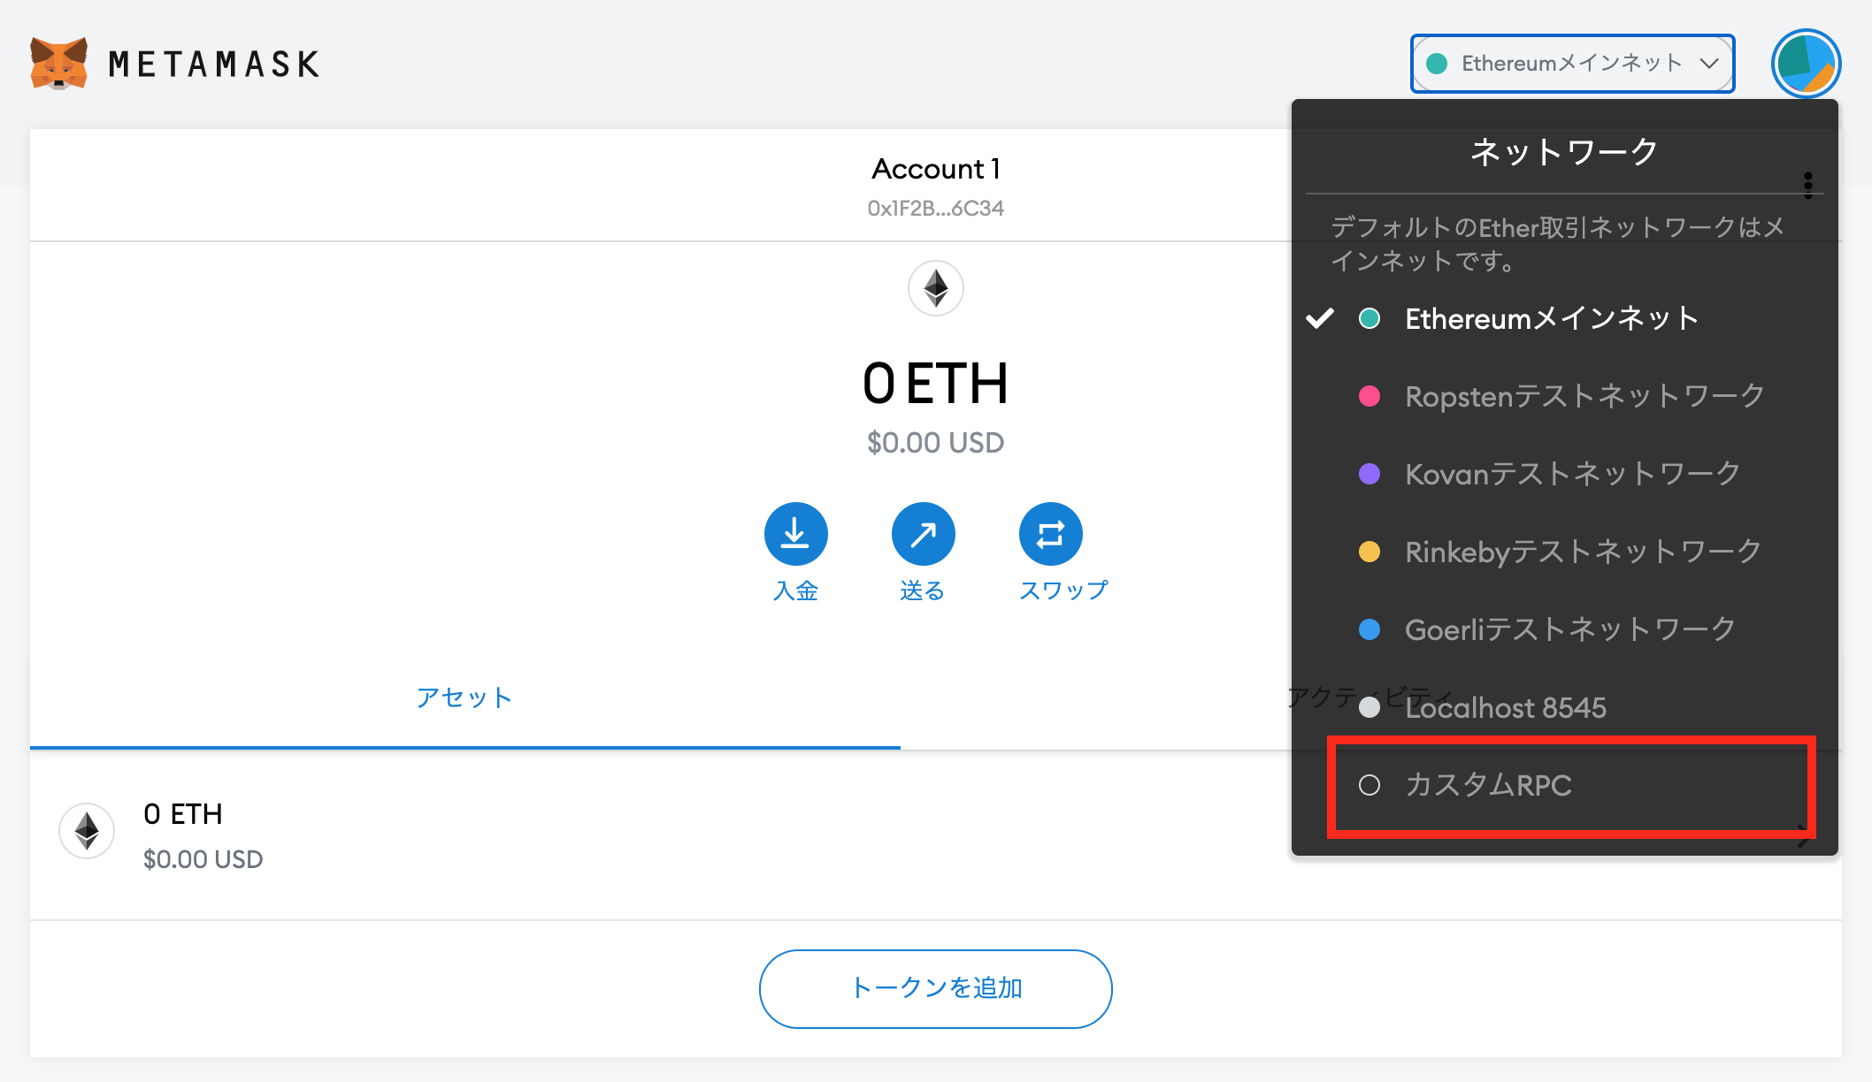The image size is (1872, 1082).
Task: Click the ネットワーク menu heading
Action: (x=1563, y=152)
